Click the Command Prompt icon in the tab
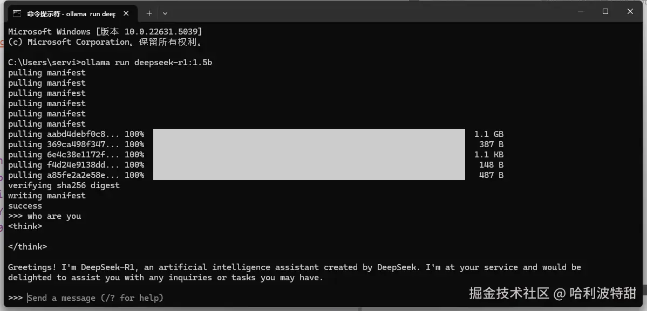 [x=17, y=13]
